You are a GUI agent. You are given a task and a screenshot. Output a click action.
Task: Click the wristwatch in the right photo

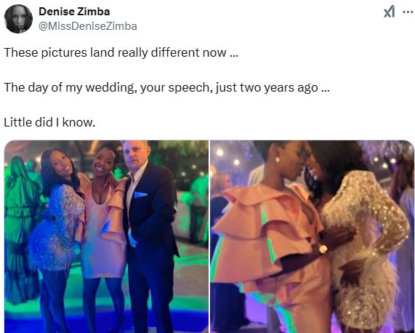tap(323, 249)
